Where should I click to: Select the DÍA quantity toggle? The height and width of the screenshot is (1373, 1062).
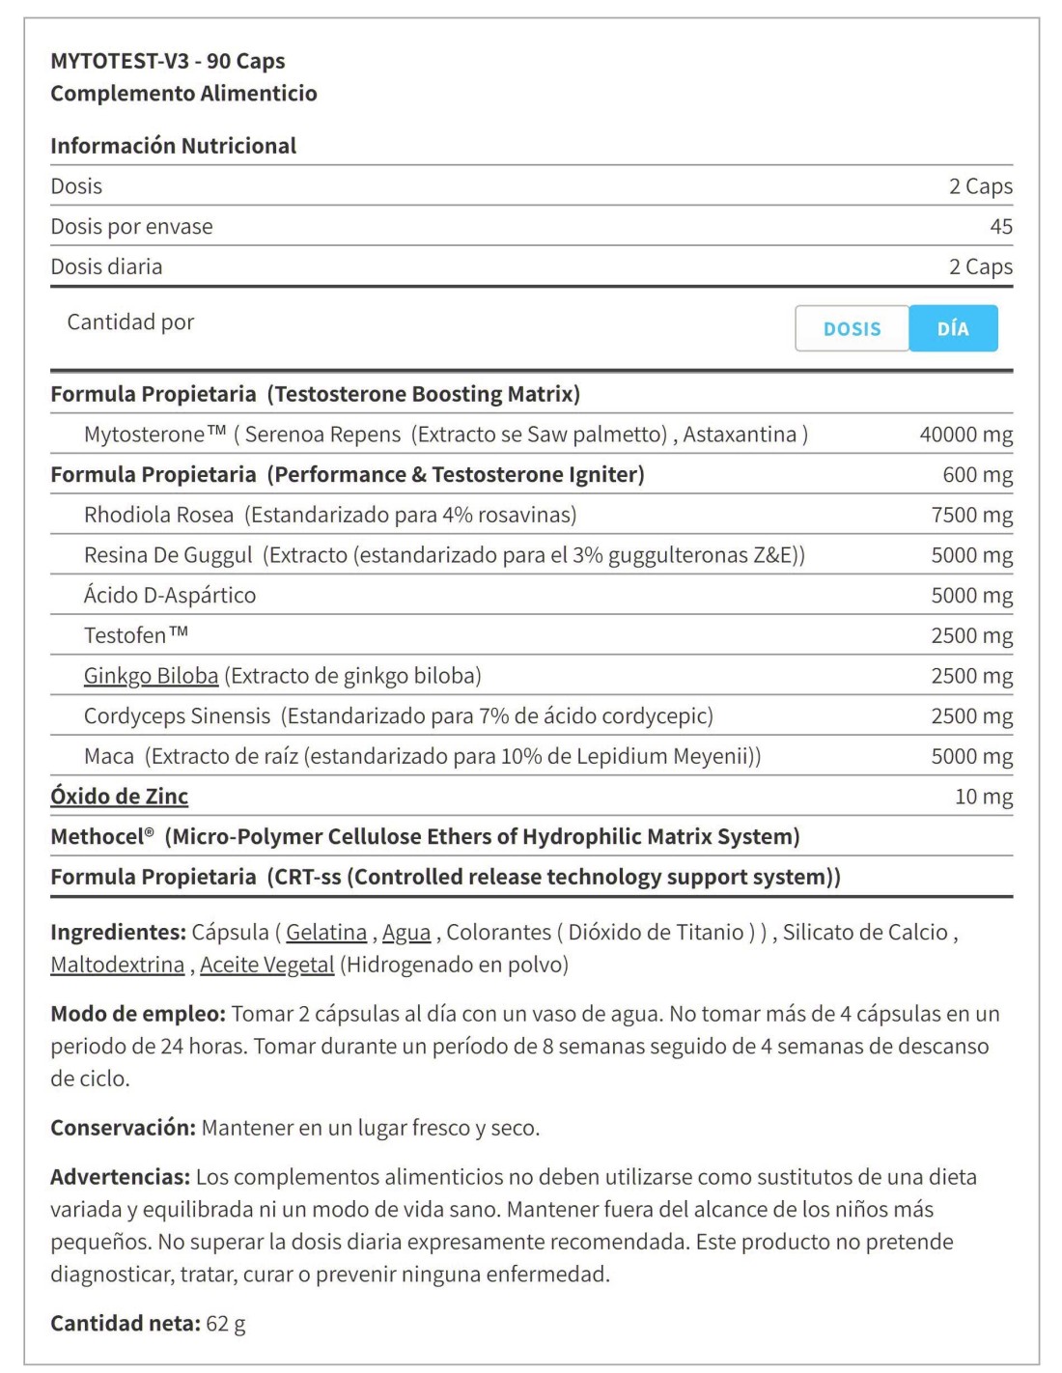[x=953, y=328]
